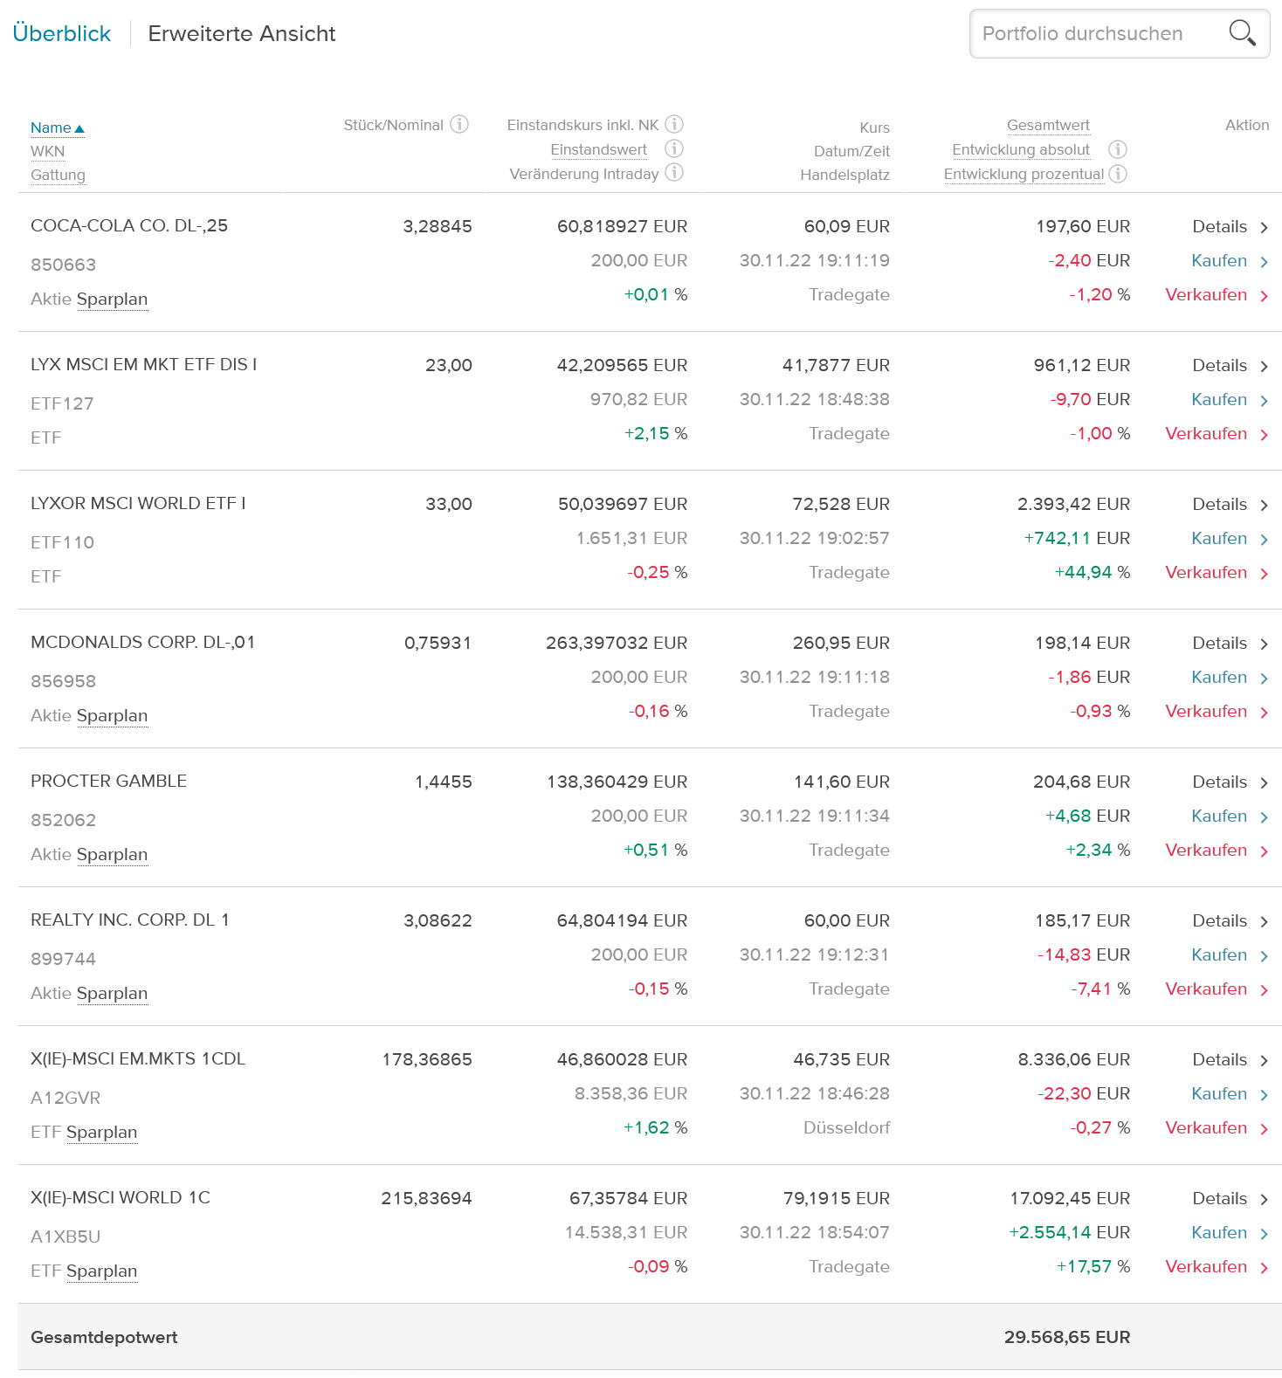This screenshot has width=1282, height=1378.
Task: Open Sparplan link under Procter Gamble
Action: click(x=112, y=855)
